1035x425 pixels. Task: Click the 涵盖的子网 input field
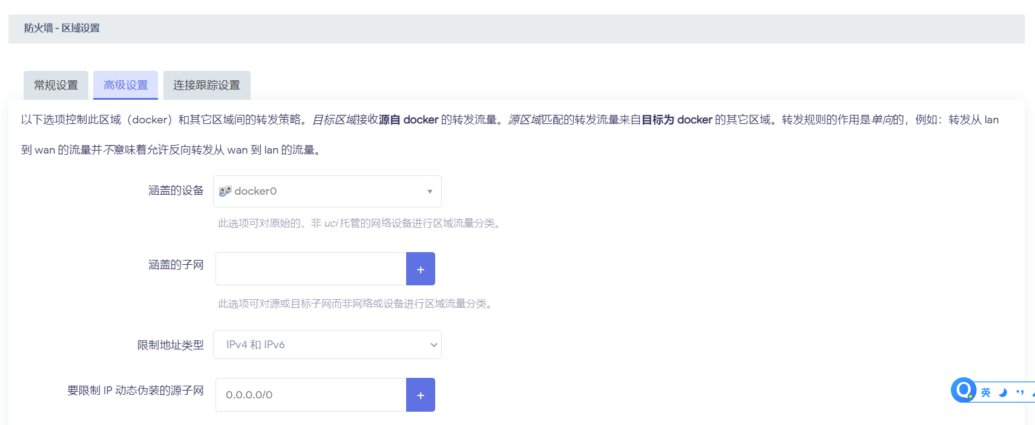tap(311, 269)
